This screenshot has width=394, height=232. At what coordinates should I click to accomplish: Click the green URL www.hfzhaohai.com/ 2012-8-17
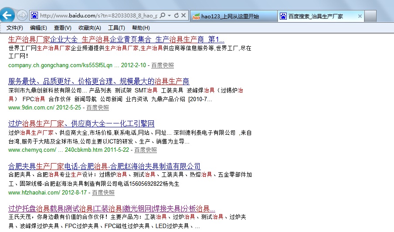(x=47, y=193)
